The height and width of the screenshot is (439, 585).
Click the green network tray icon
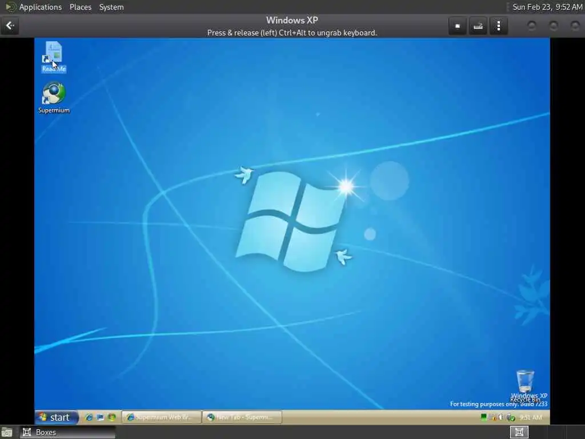click(x=484, y=417)
